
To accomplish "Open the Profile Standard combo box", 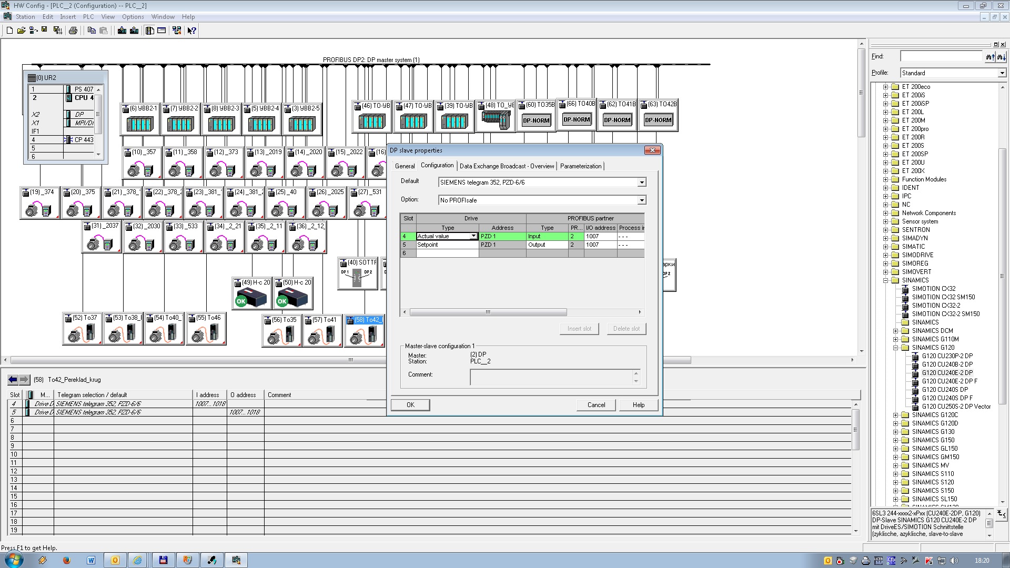I will click(1002, 73).
